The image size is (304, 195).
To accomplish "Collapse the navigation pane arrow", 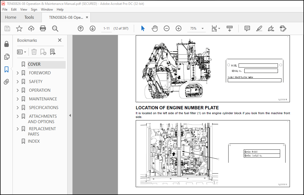I will 70,116.
